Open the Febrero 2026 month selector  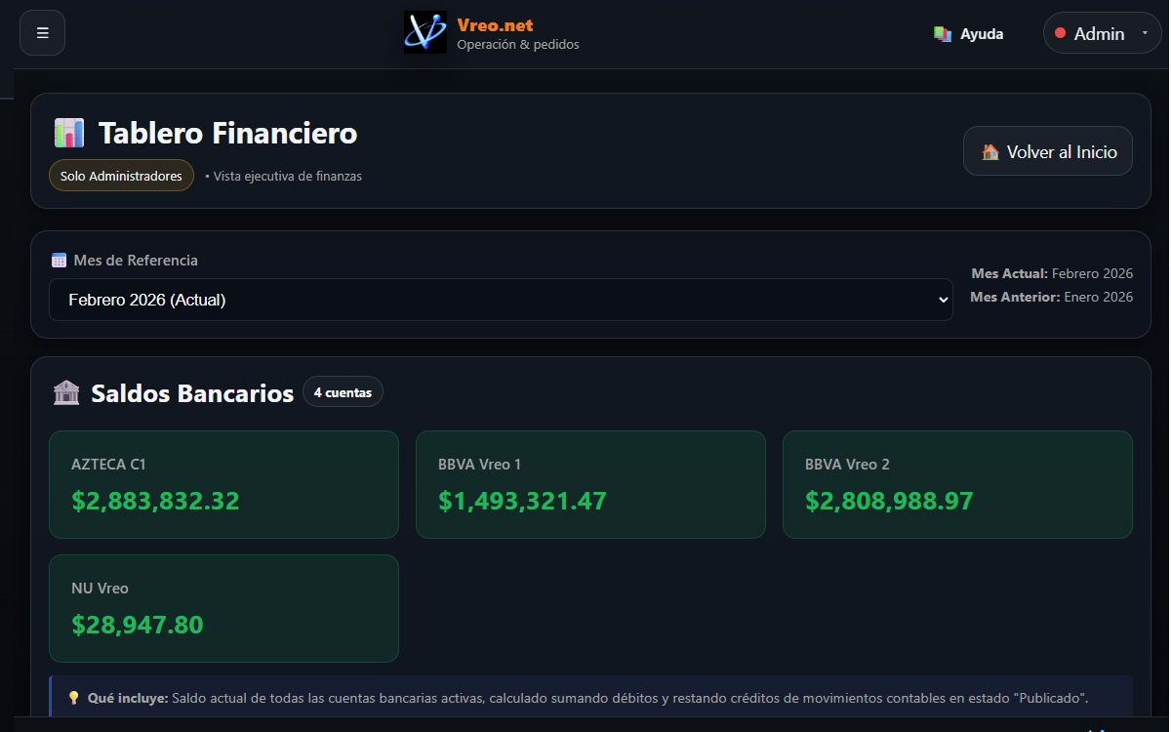(x=501, y=299)
